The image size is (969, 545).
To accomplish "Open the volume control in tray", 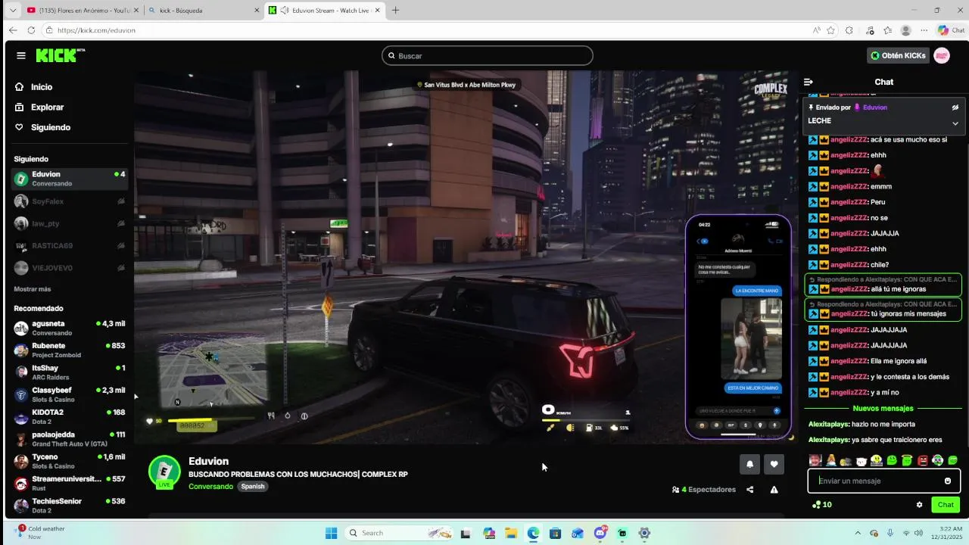I will pyautogui.click(x=919, y=533).
